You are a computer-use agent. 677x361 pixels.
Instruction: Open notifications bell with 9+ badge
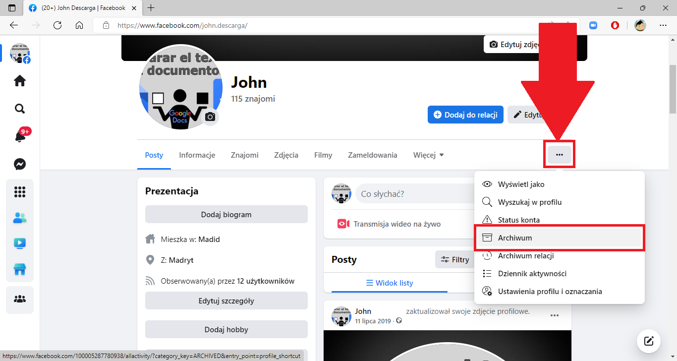click(x=20, y=136)
